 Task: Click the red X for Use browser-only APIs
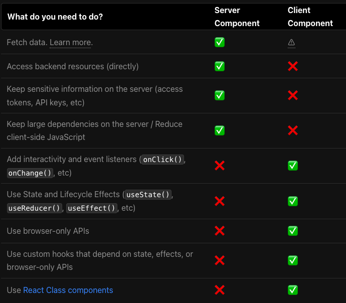pyautogui.click(x=220, y=231)
